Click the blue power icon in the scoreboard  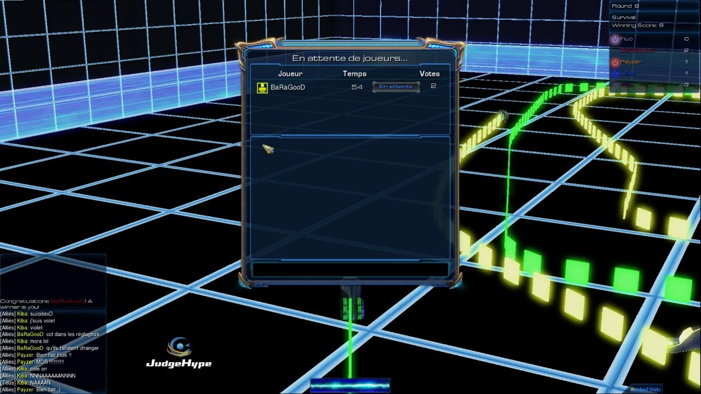(614, 73)
